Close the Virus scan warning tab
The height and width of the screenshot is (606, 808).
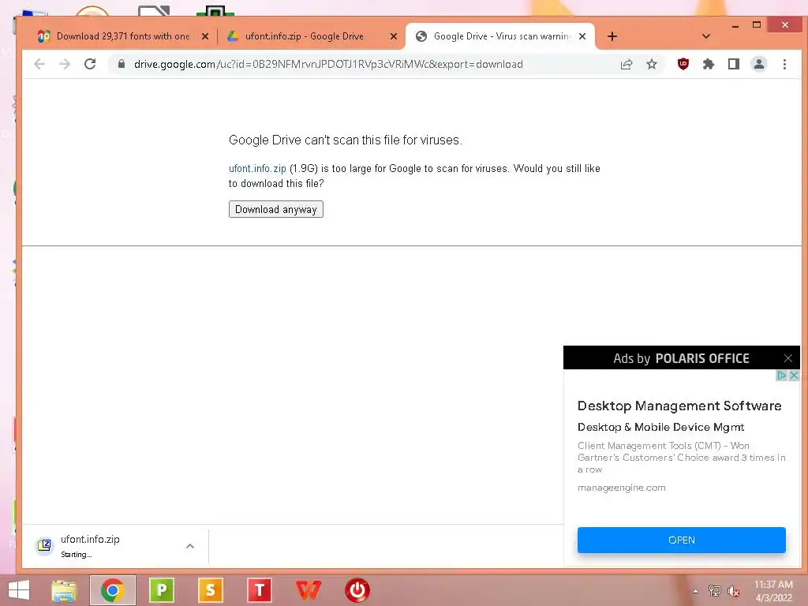point(582,36)
